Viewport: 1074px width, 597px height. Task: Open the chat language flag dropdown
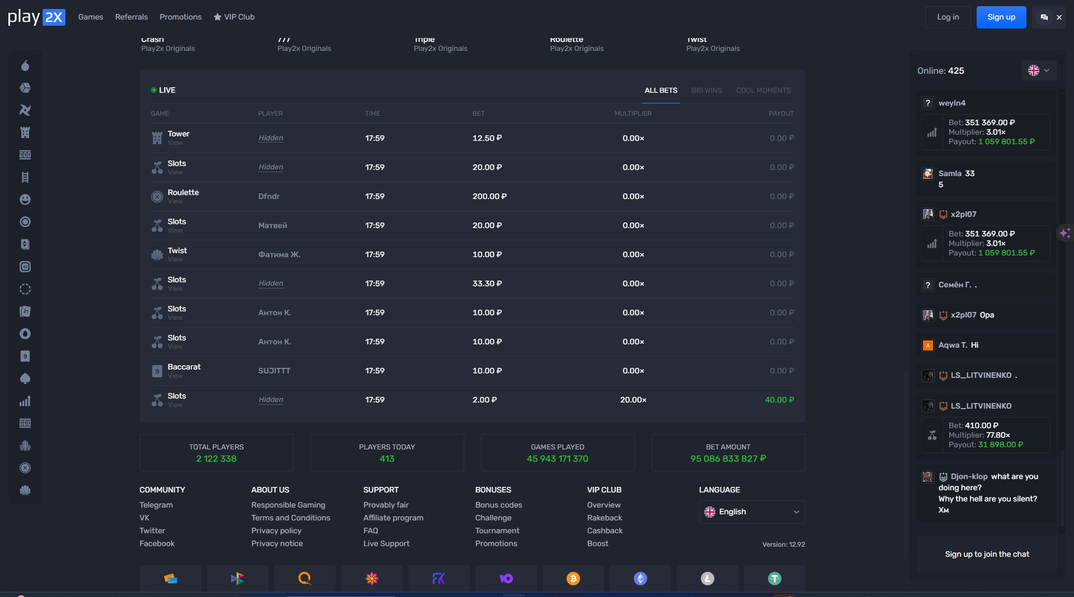click(x=1039, y=70)
